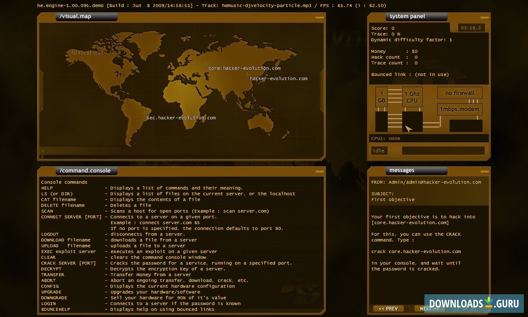Viewport: 528px width, 317px height.
Task: Click the 'Bounced link : (not in use)' line
Action: [410, 75]
